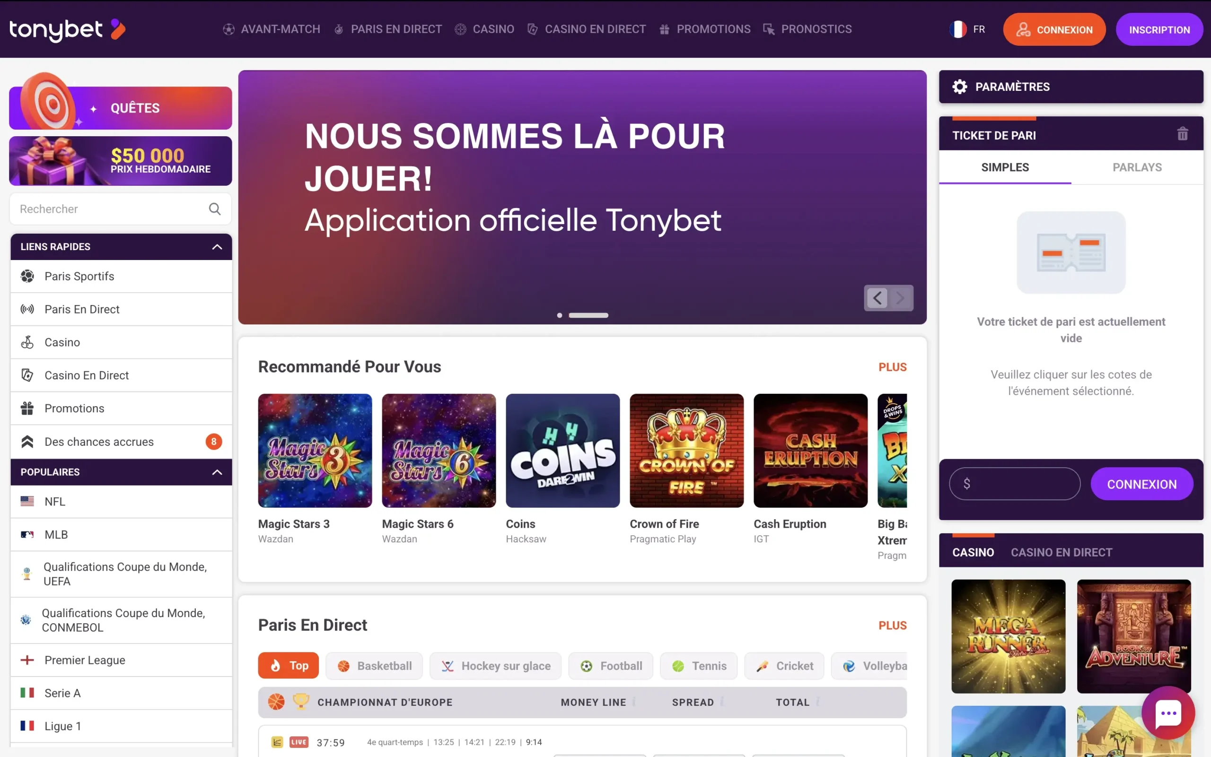Click the Serie A Italian flag icon
Image resolution: width=1211 pixels, height=757 pixels.
[27, 692]
